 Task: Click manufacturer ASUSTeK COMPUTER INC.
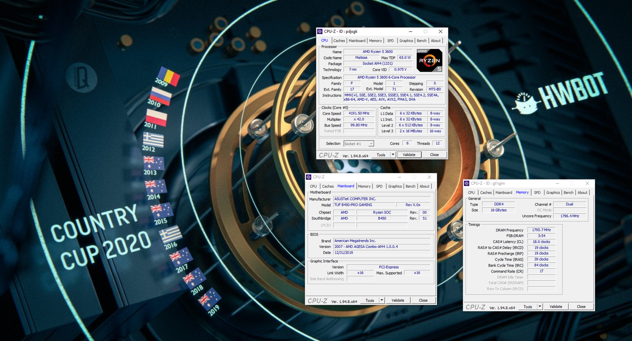pyautogui.click(x=382, y=199)
